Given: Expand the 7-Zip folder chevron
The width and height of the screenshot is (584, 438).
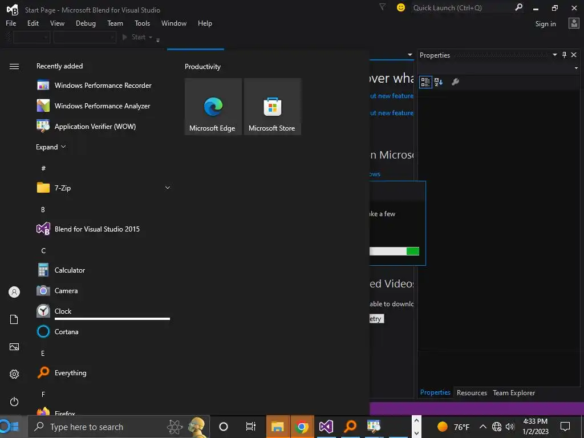Looking at the screenshot, I should pos(168,188).
